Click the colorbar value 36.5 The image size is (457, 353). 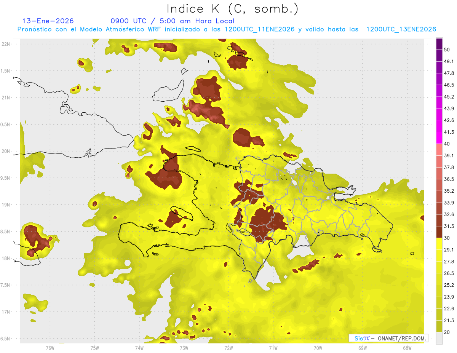click(x=449, y=179)
